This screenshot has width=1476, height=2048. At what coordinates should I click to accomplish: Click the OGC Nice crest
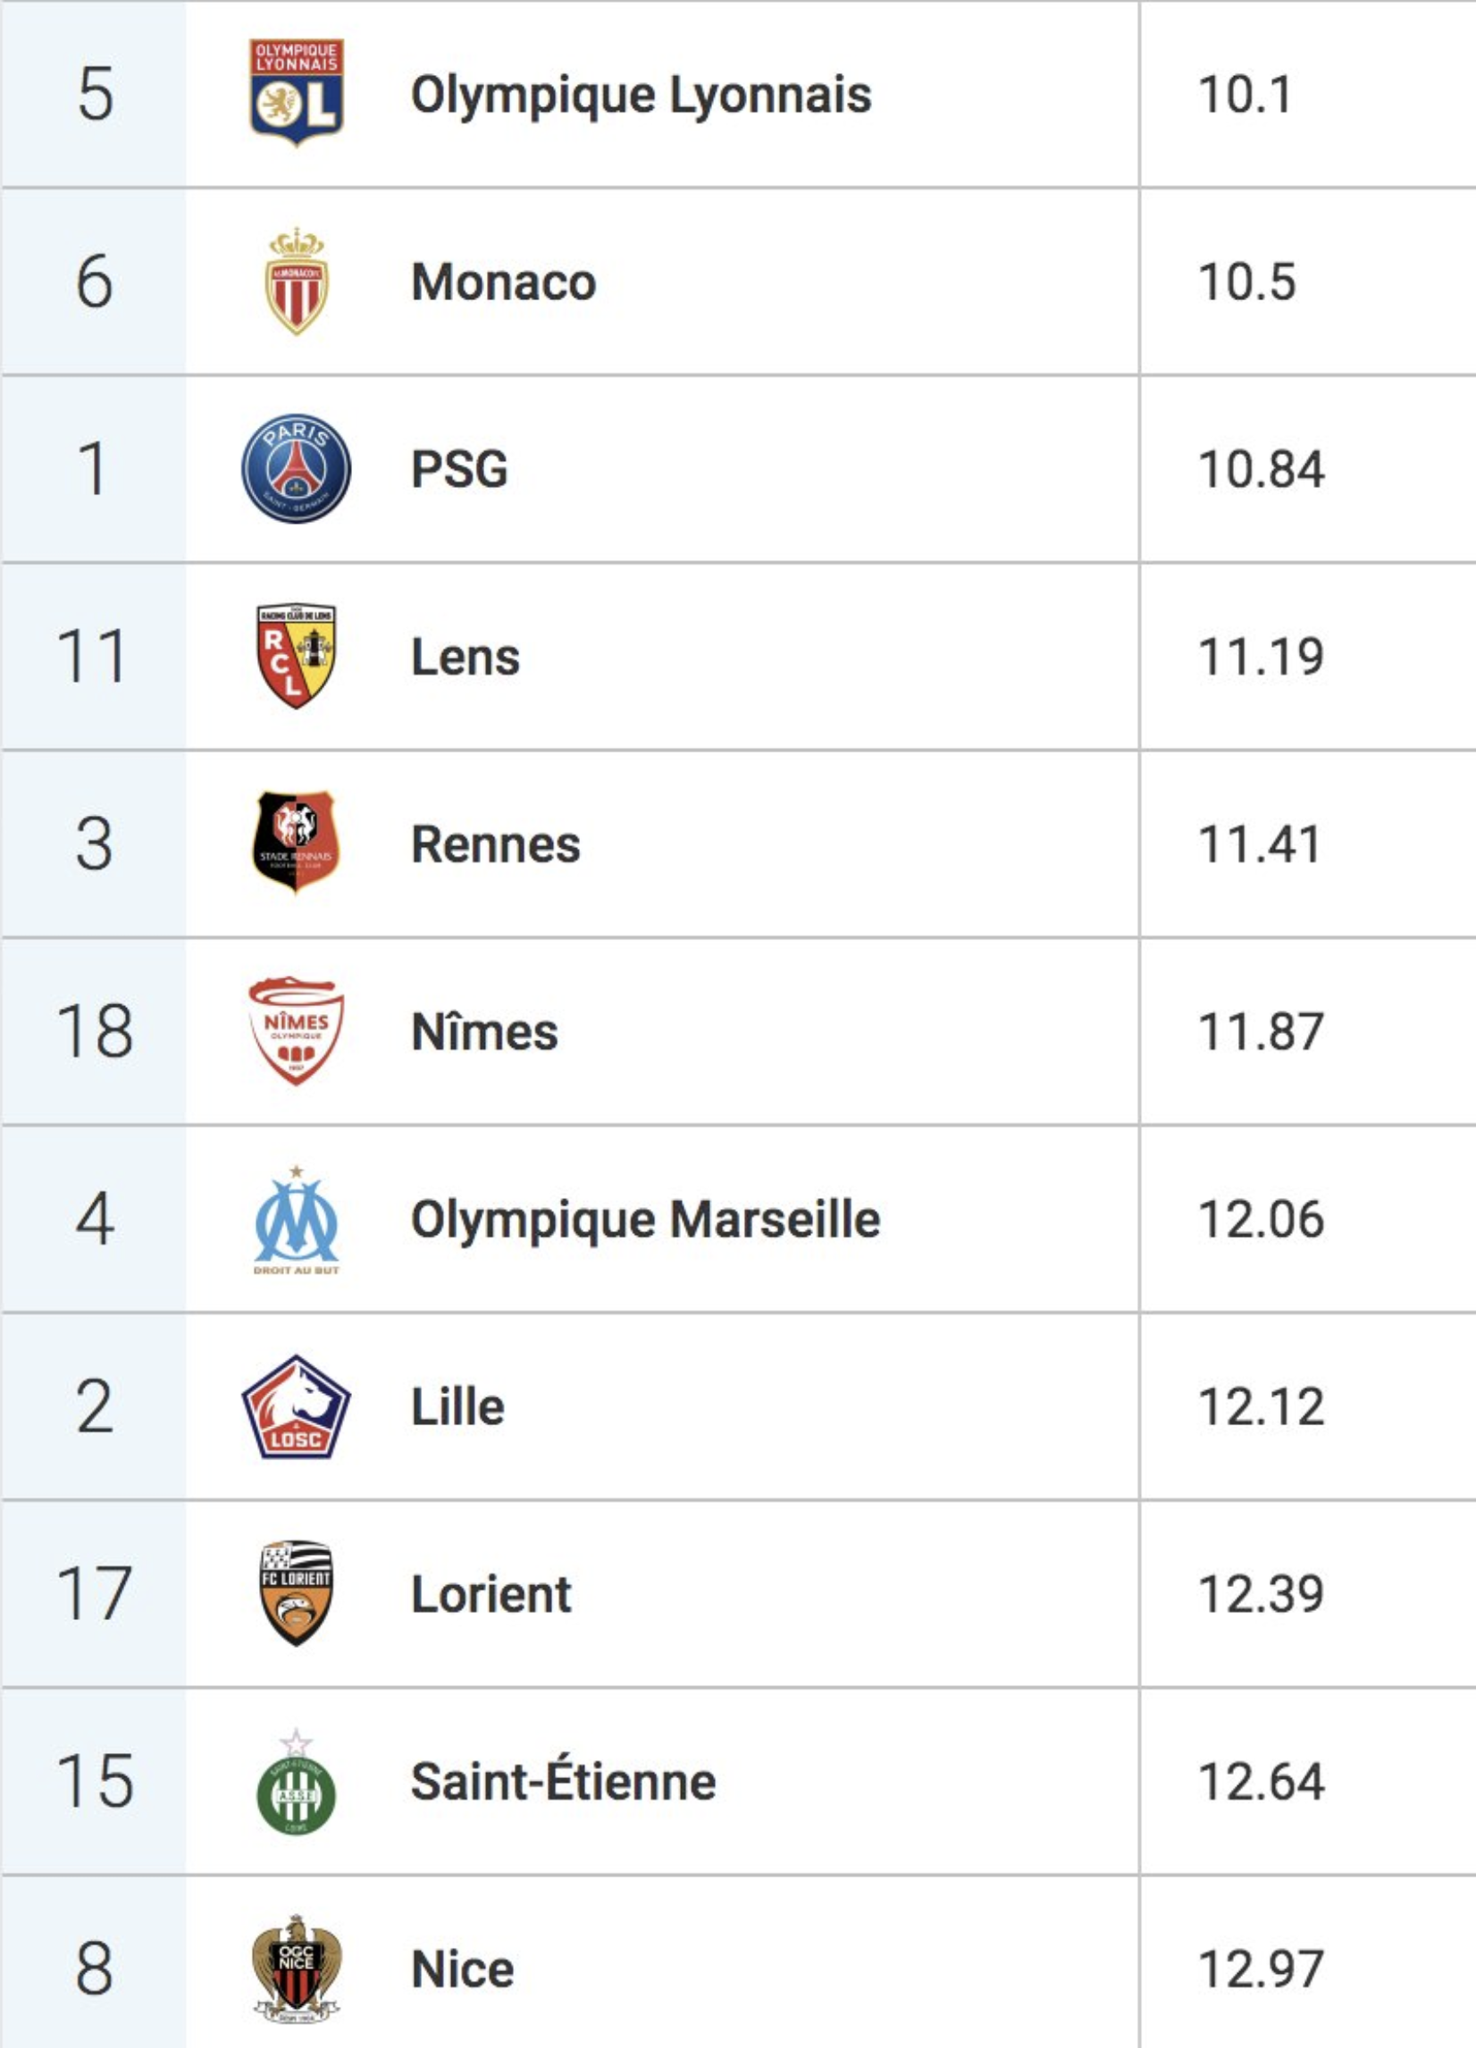(296, 1969)
